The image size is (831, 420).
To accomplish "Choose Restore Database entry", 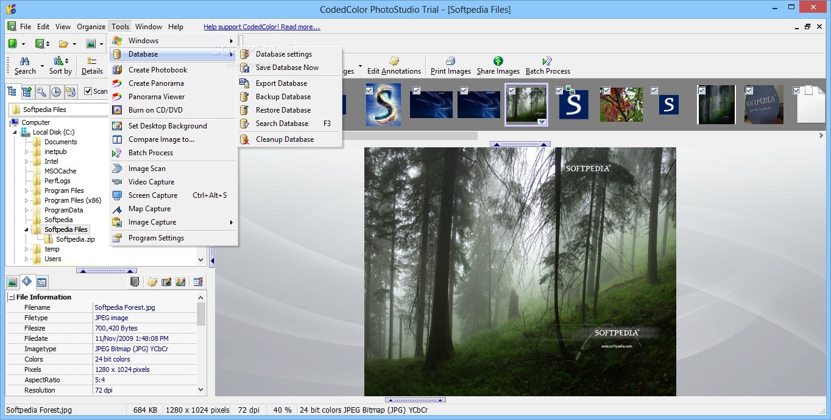I will [289, 110].
